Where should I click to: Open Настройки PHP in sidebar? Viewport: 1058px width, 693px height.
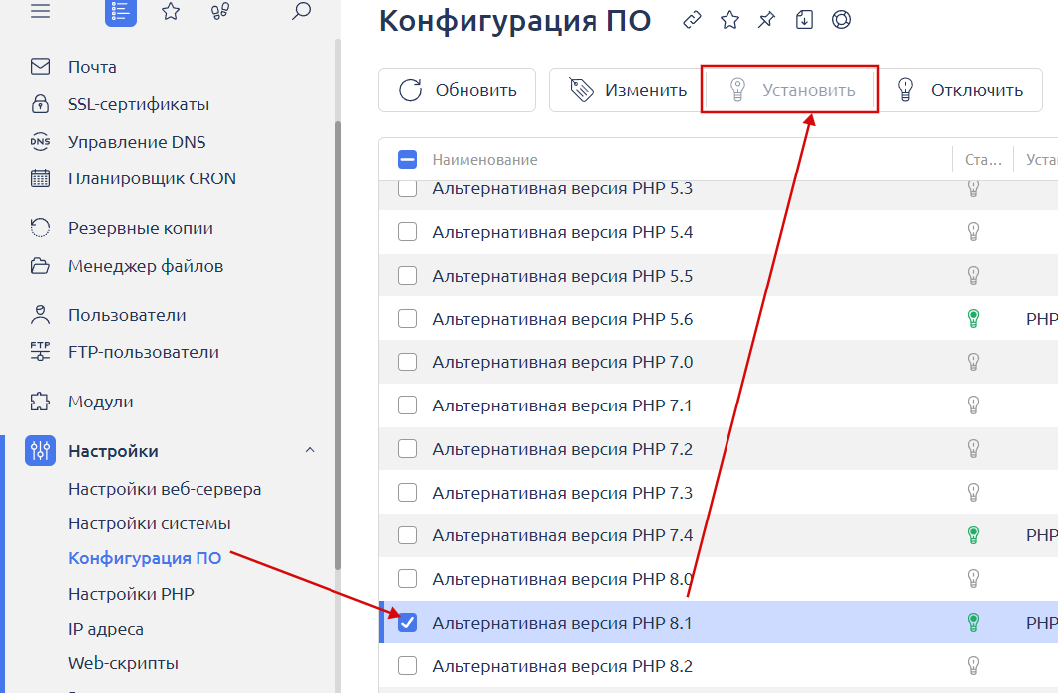coord(131,594)
